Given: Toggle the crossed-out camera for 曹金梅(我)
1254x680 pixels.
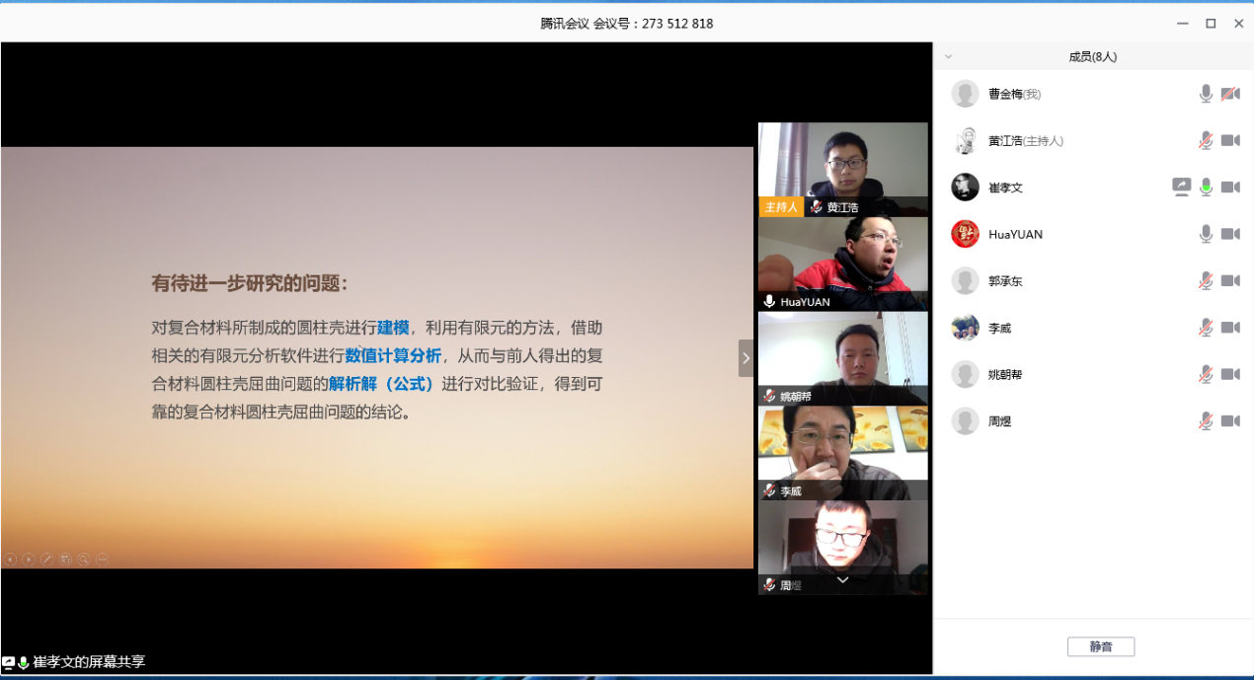Looking at the screenshot, I should point(1229,94).
